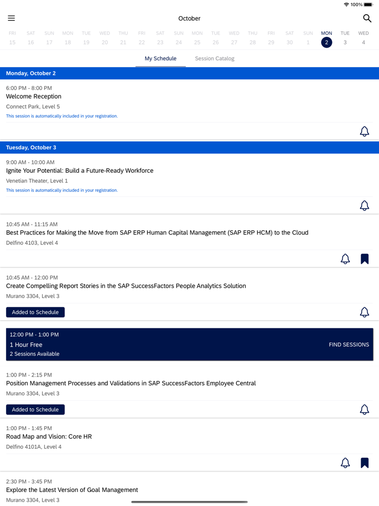Set reminder bell for Best Practices session
This screenshot has height=506, width=379.
[x=345, y=259]
